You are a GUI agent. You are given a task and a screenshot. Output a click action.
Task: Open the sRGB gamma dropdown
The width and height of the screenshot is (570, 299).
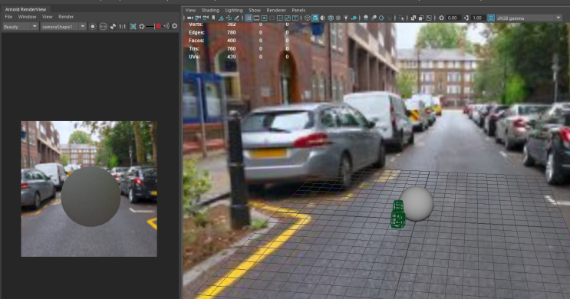point(529,18)
